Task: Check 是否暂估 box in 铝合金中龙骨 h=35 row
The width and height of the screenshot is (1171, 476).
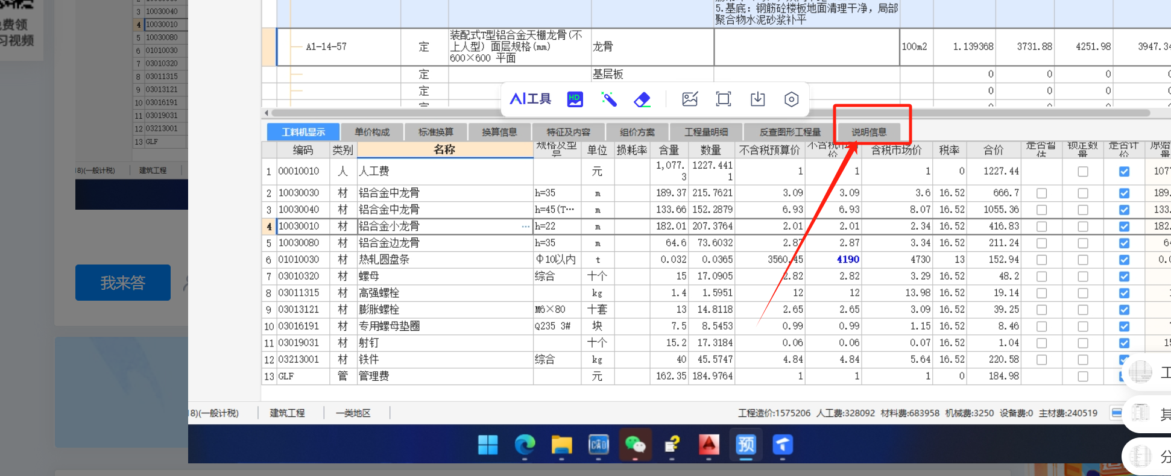Action: 1041,193
